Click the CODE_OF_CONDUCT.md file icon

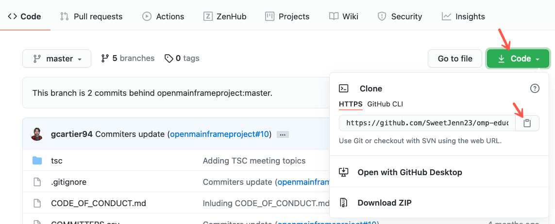click(37, 203)
